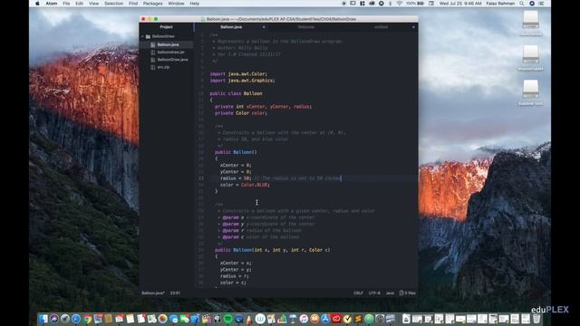
Task: Open the Find menu
Action: point(133,4)
